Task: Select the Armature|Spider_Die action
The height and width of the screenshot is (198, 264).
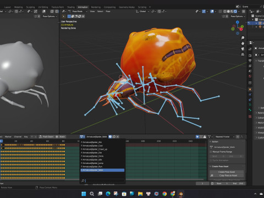Action: coord(103,153)
